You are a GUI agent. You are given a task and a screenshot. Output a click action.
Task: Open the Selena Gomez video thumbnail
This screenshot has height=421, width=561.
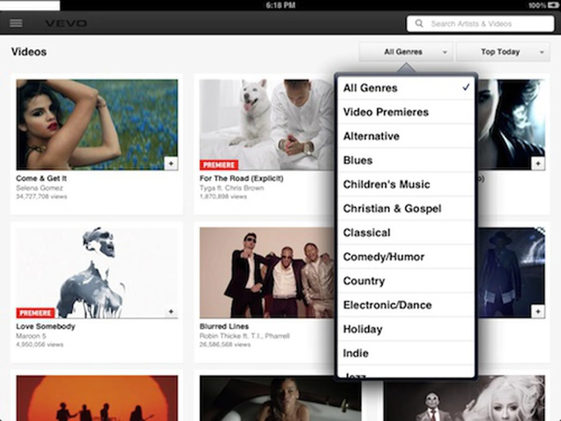(x=97, y=125)
